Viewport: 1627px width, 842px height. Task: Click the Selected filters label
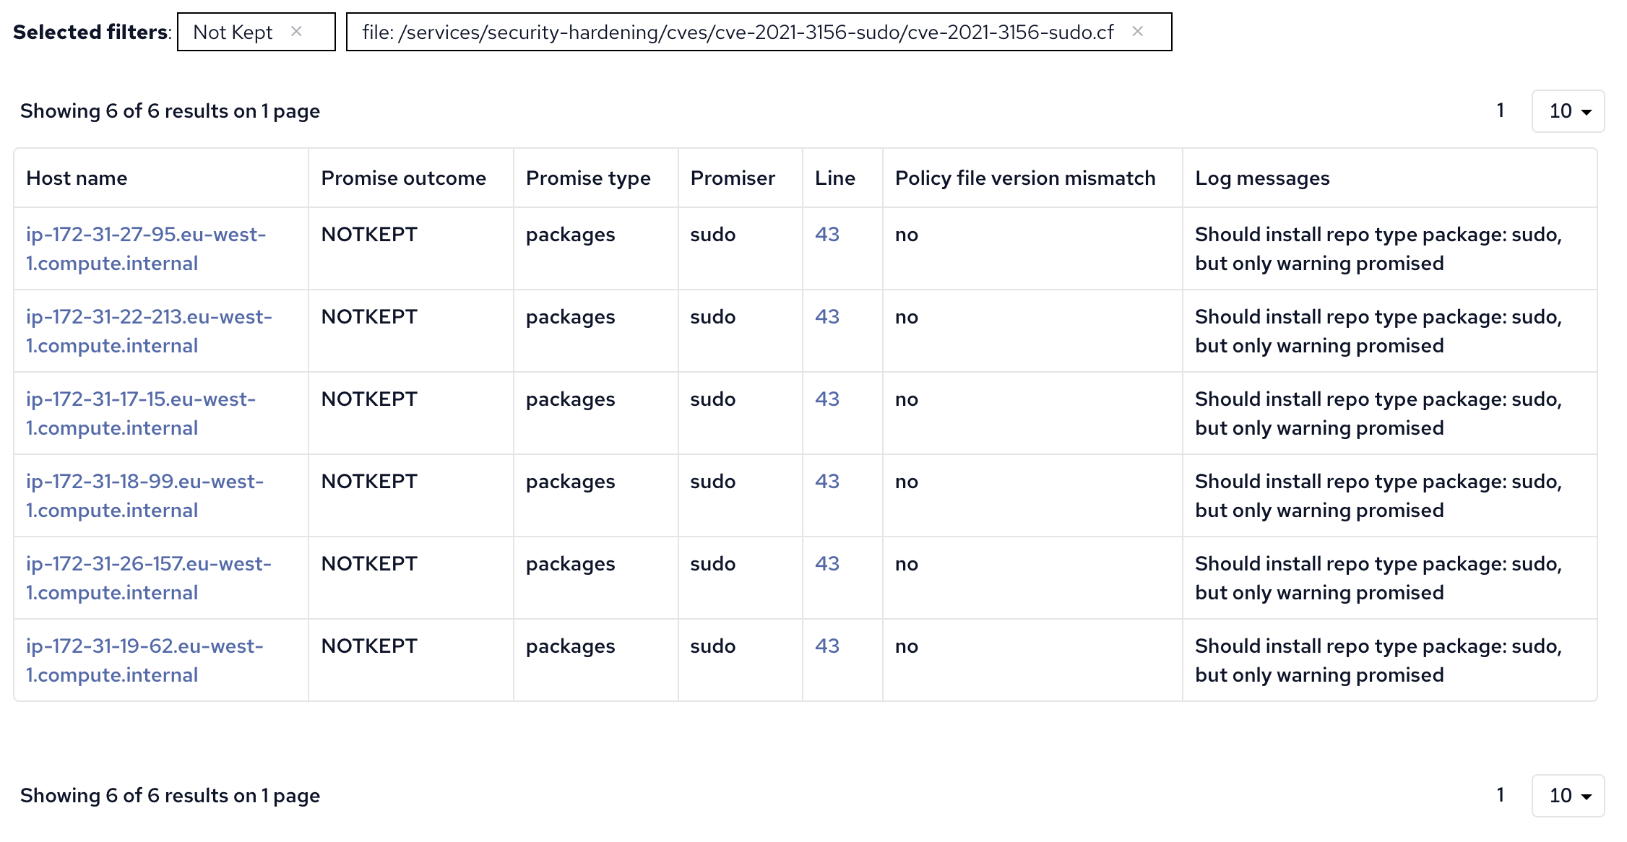pyautogui.click(x=92, y=32)
